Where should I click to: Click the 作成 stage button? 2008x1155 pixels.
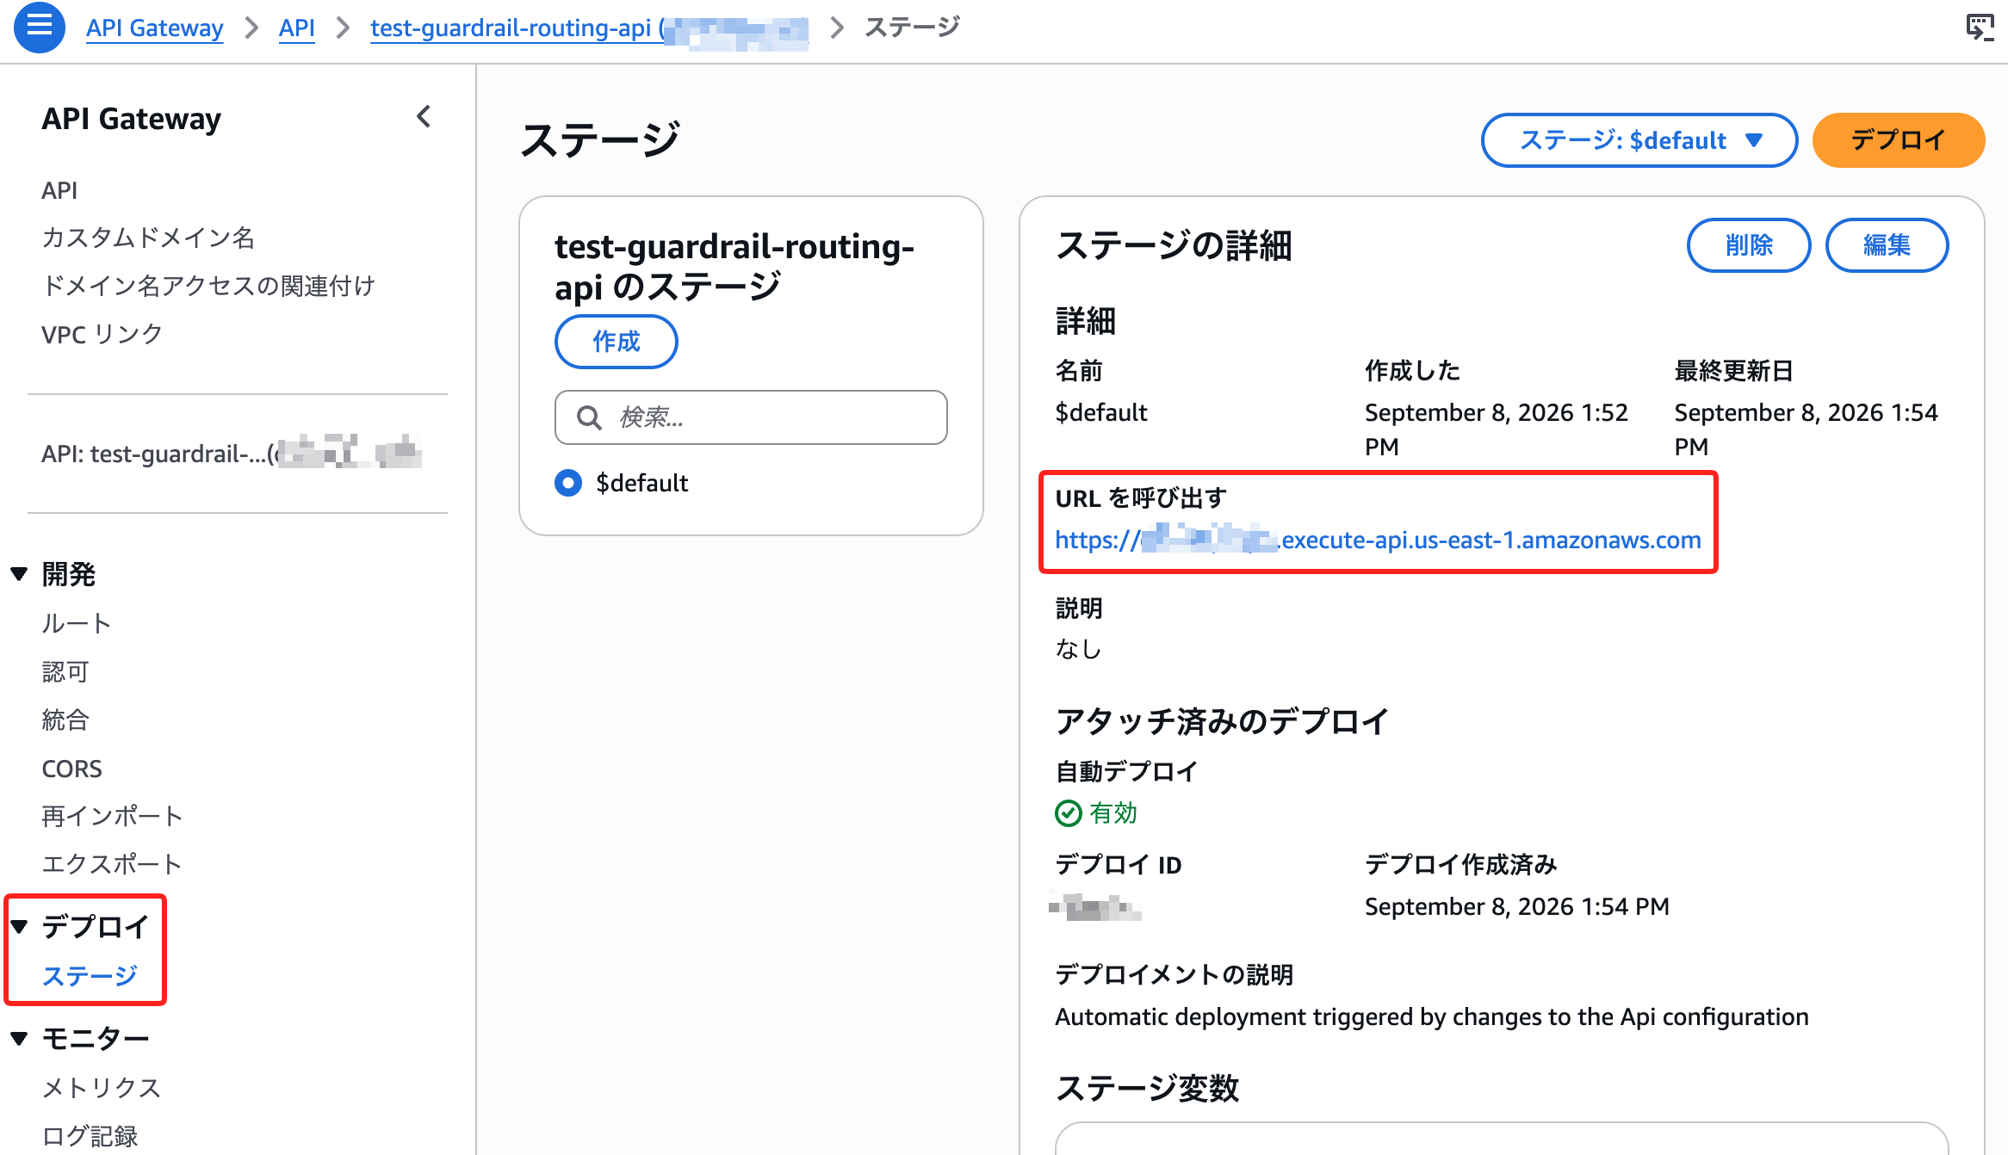click(617, 342)
